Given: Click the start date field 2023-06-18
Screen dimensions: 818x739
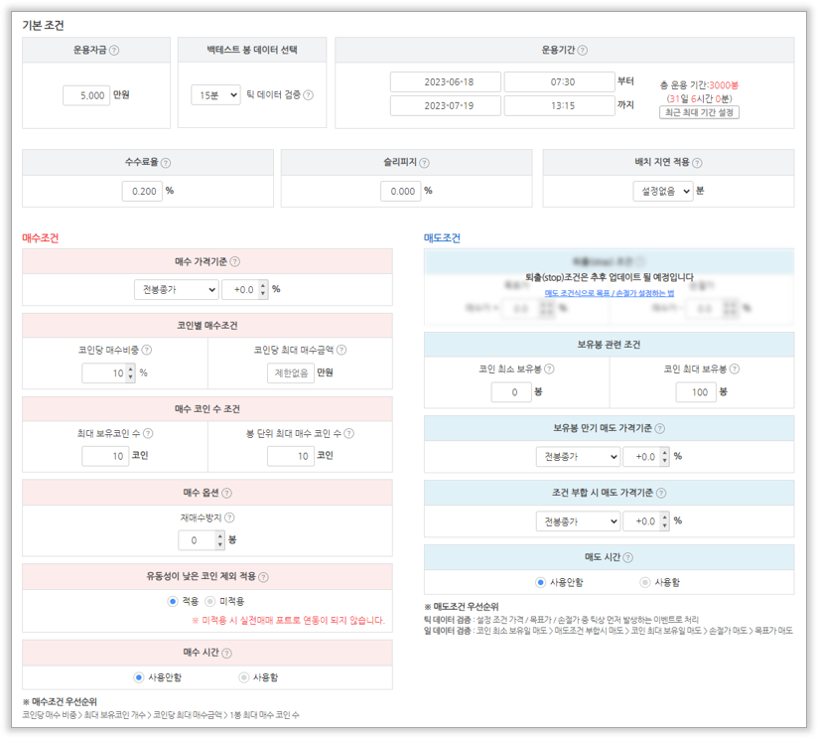Looking at the screenshot, I should 445,82.
